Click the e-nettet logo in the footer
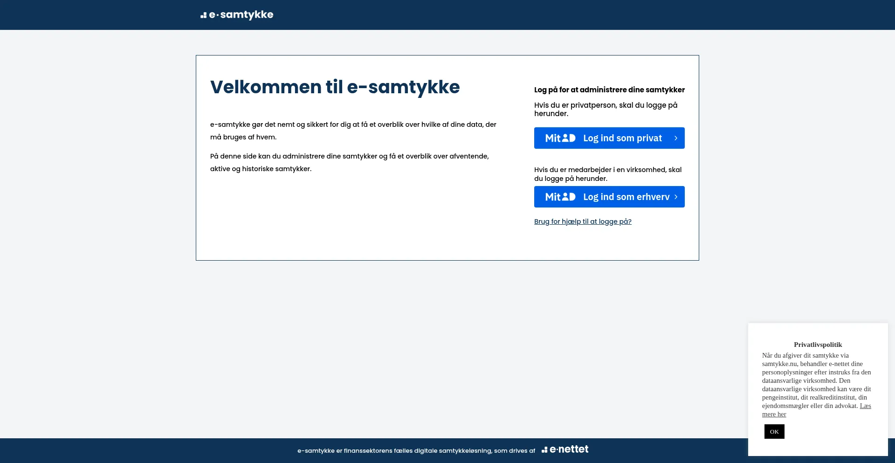Screen dimensions: 895x463 565,449
